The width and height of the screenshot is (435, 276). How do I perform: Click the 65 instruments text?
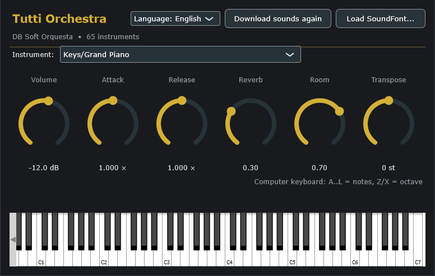tap(113, 36)
